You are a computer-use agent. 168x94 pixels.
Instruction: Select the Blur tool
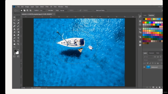click(14, 35)
